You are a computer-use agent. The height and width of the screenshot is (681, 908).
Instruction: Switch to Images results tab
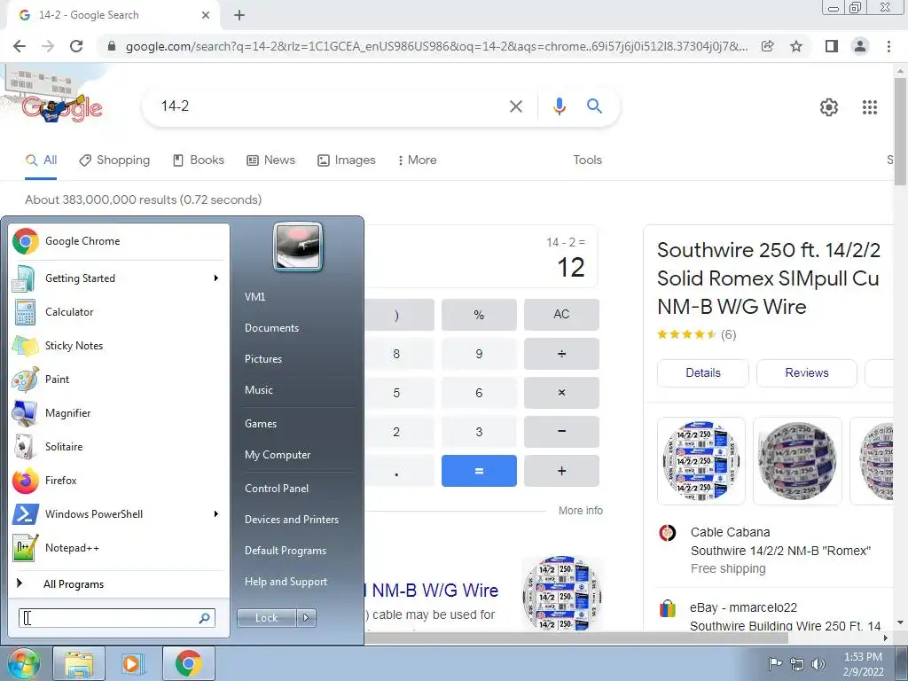pos(347,160)
